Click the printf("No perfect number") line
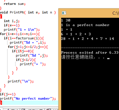119x110 pixels. click(28, 99)
